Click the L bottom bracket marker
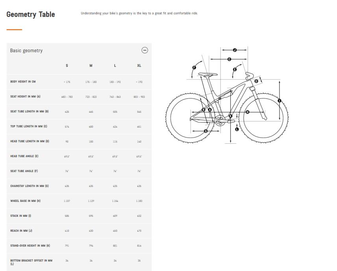The width and height of the screenshot is (337, 271). pos(237,129)
